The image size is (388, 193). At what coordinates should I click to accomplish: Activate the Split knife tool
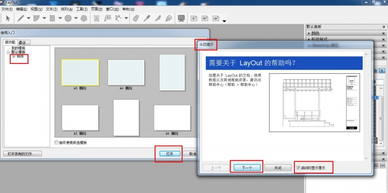(x=158, y=18)
